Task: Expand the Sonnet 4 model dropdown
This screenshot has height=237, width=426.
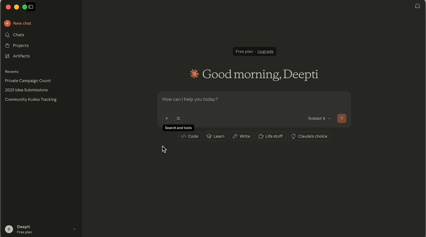Action: [319, 118]
